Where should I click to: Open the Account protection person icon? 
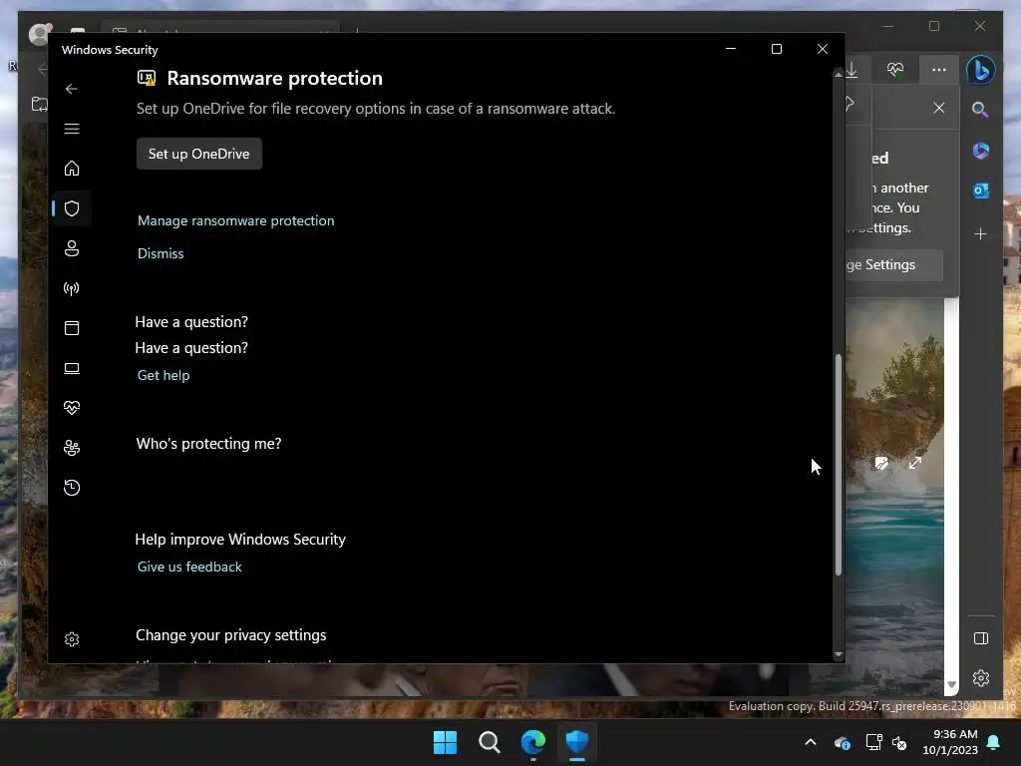(72, 248)
